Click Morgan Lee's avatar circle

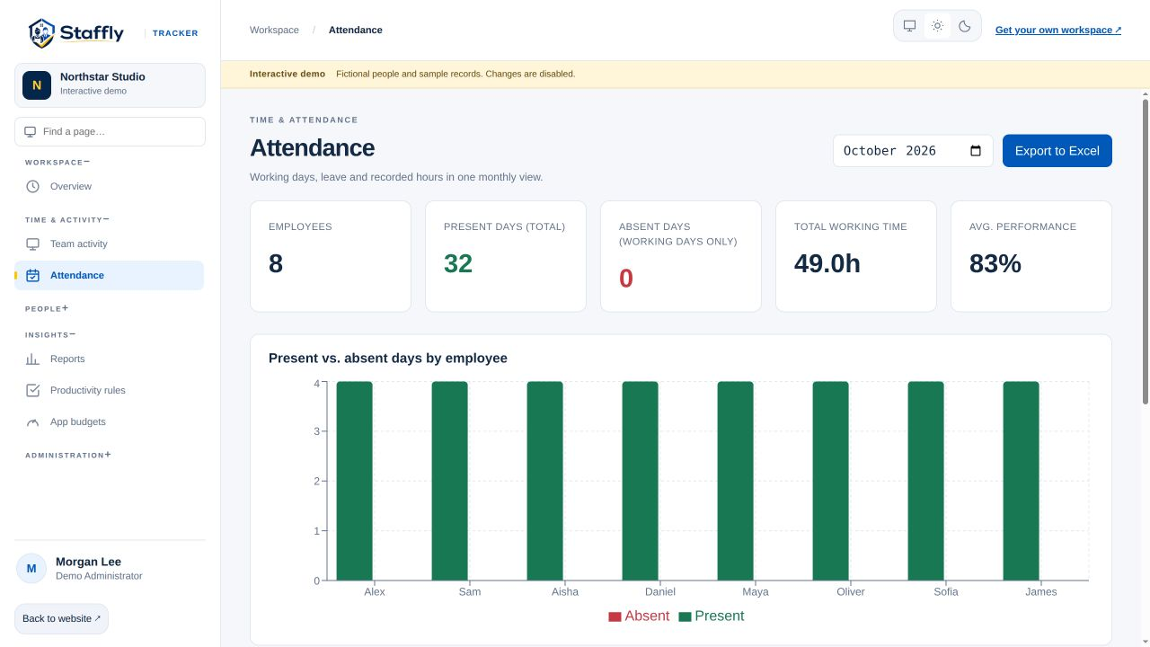[31, 568]
